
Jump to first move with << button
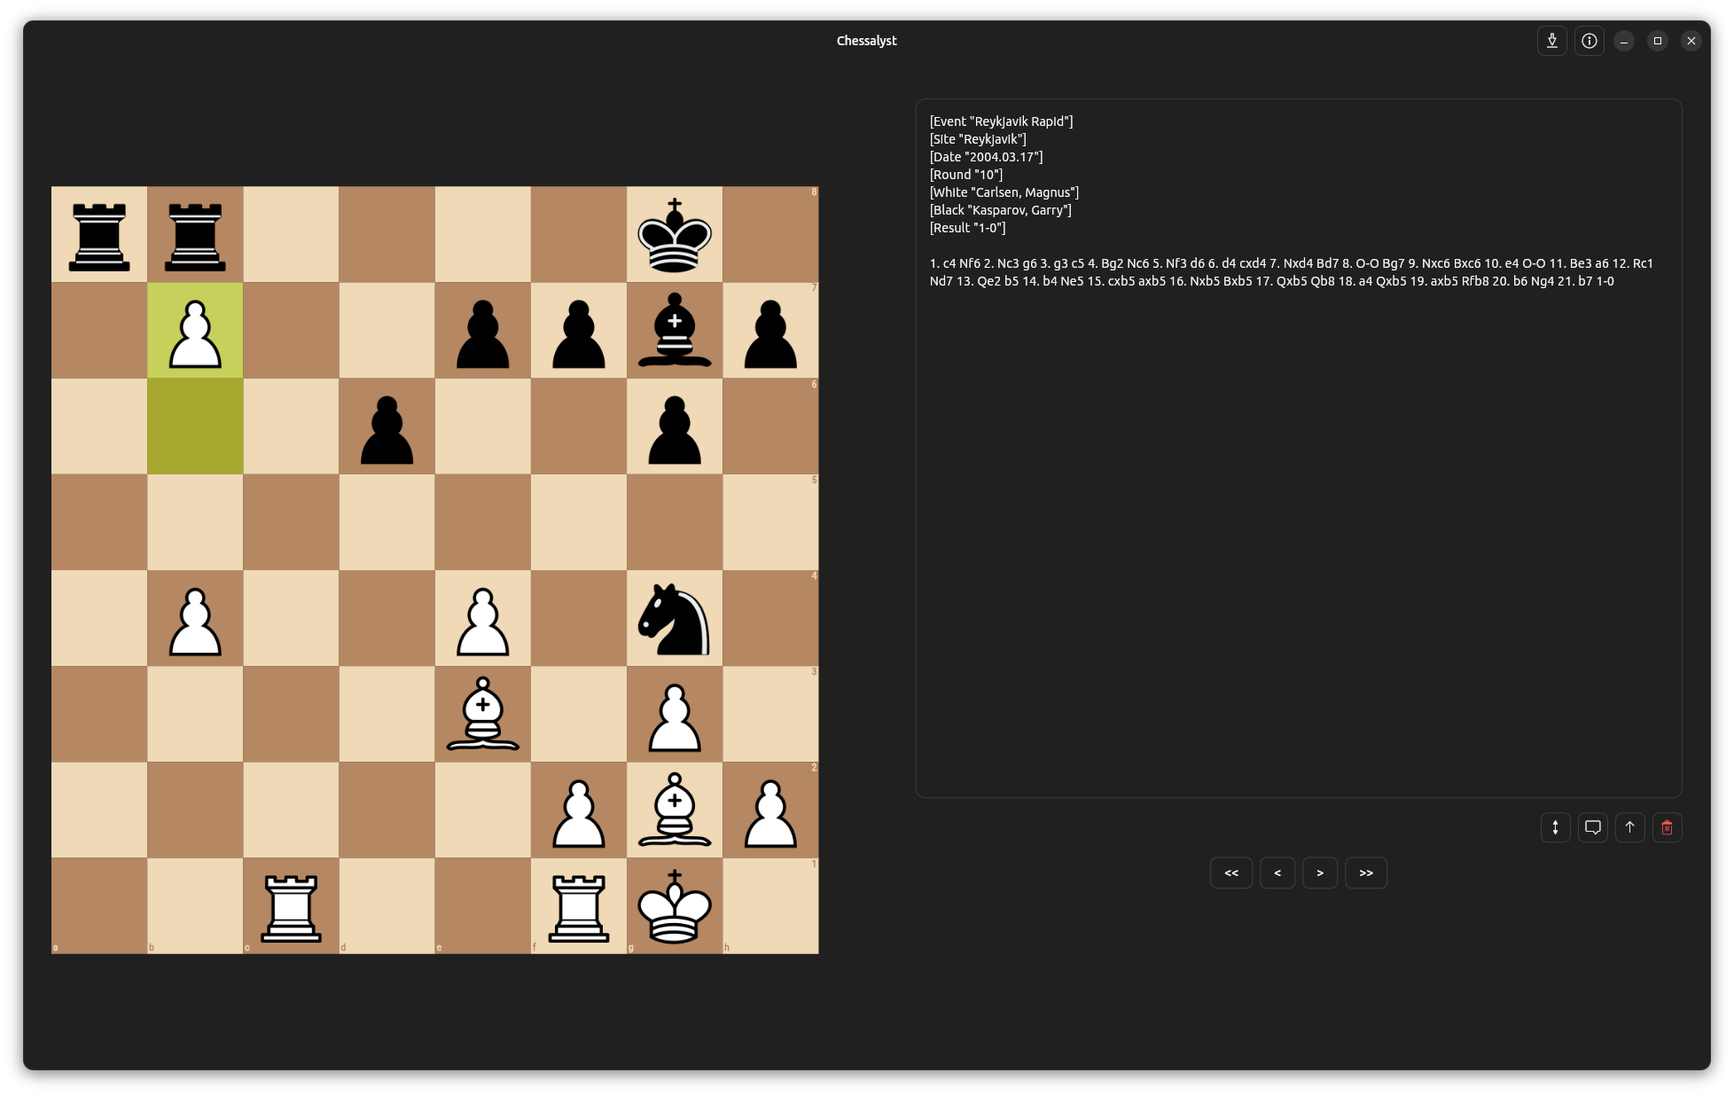click(1230, 873)
